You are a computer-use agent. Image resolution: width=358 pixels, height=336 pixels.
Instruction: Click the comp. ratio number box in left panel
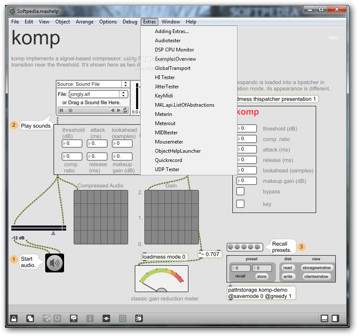pos(72,156)
